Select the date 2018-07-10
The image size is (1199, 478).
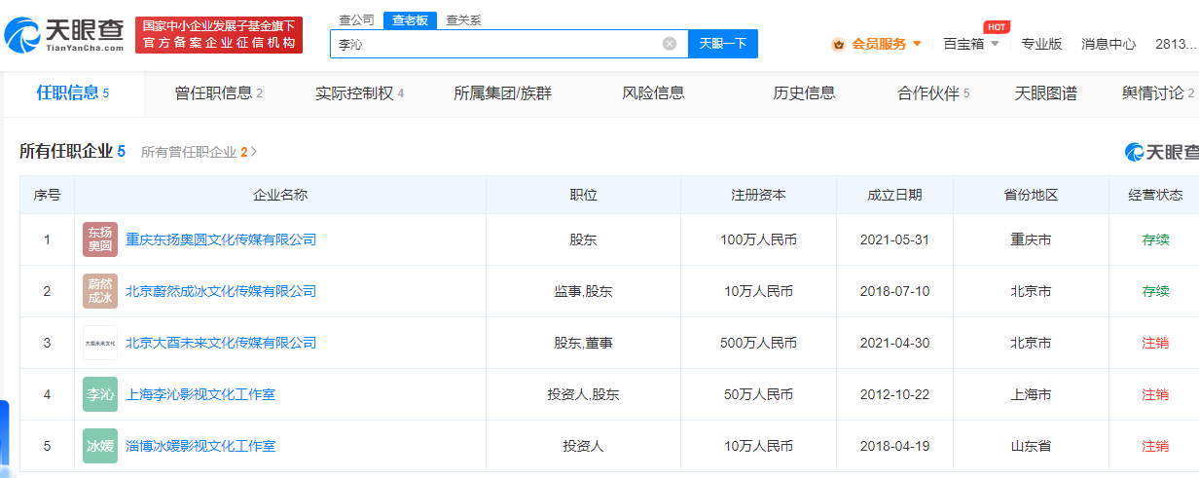[x=894, y=291]
